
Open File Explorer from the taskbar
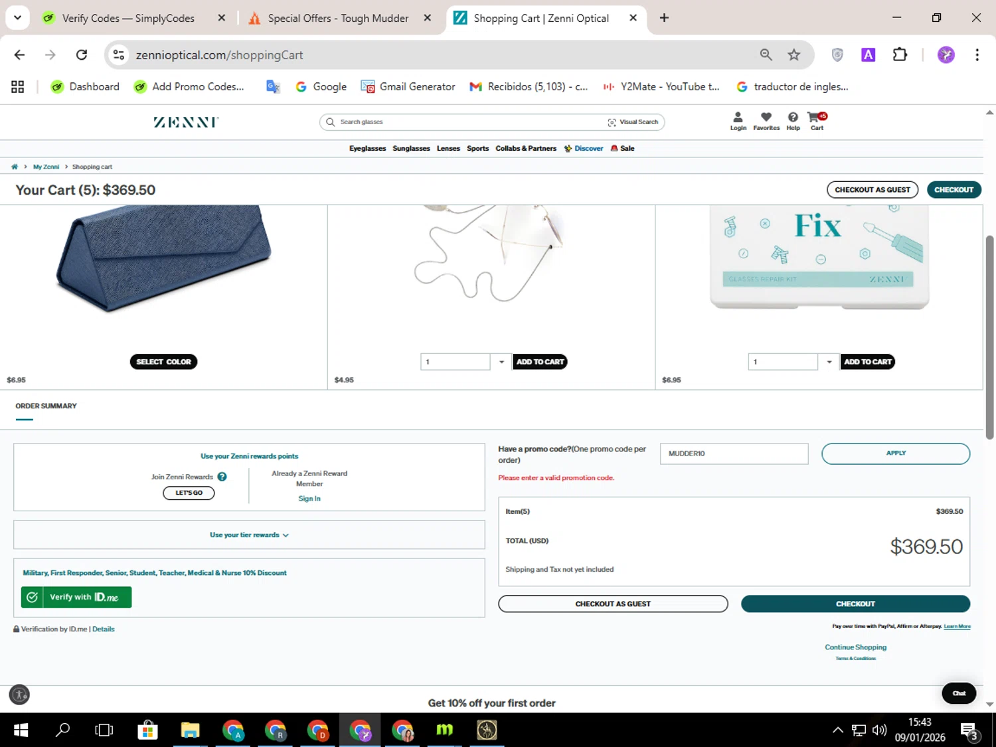pyautogui.click(x=190, y=730)
